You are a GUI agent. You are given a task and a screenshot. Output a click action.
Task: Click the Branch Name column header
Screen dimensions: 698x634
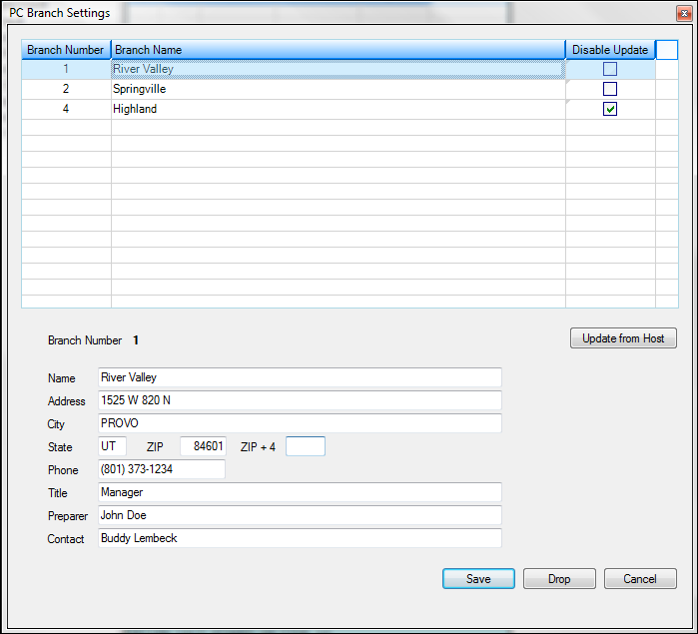[x=338, y=49]
